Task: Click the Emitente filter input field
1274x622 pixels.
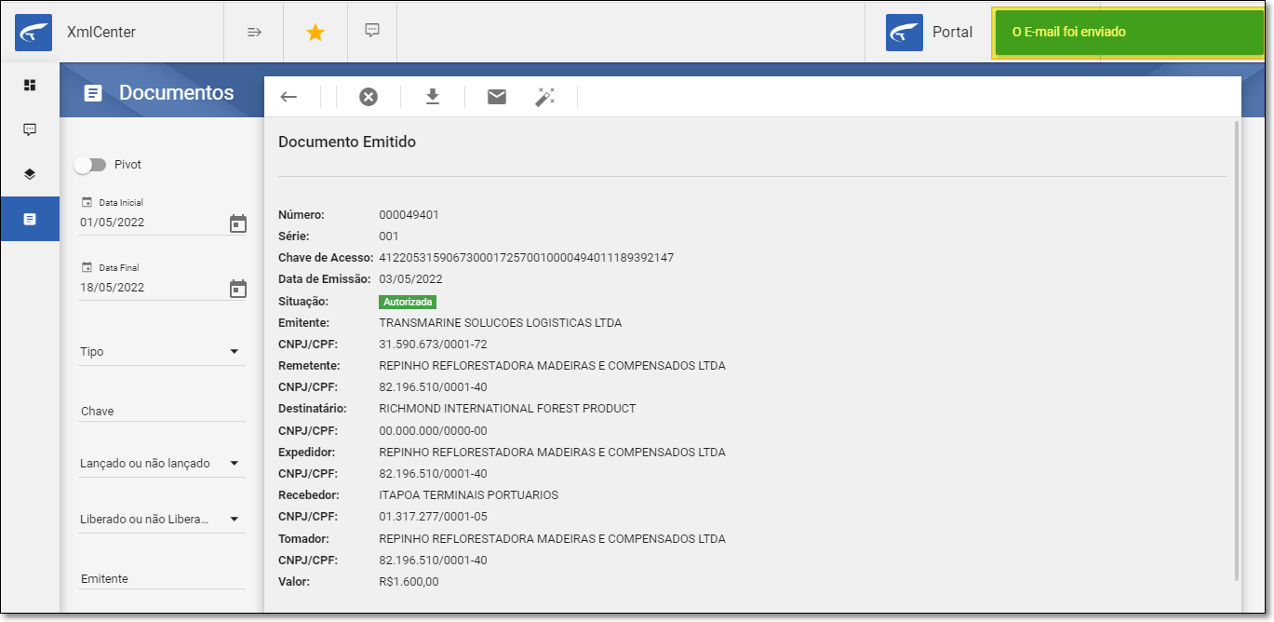Action: [162, 578]
